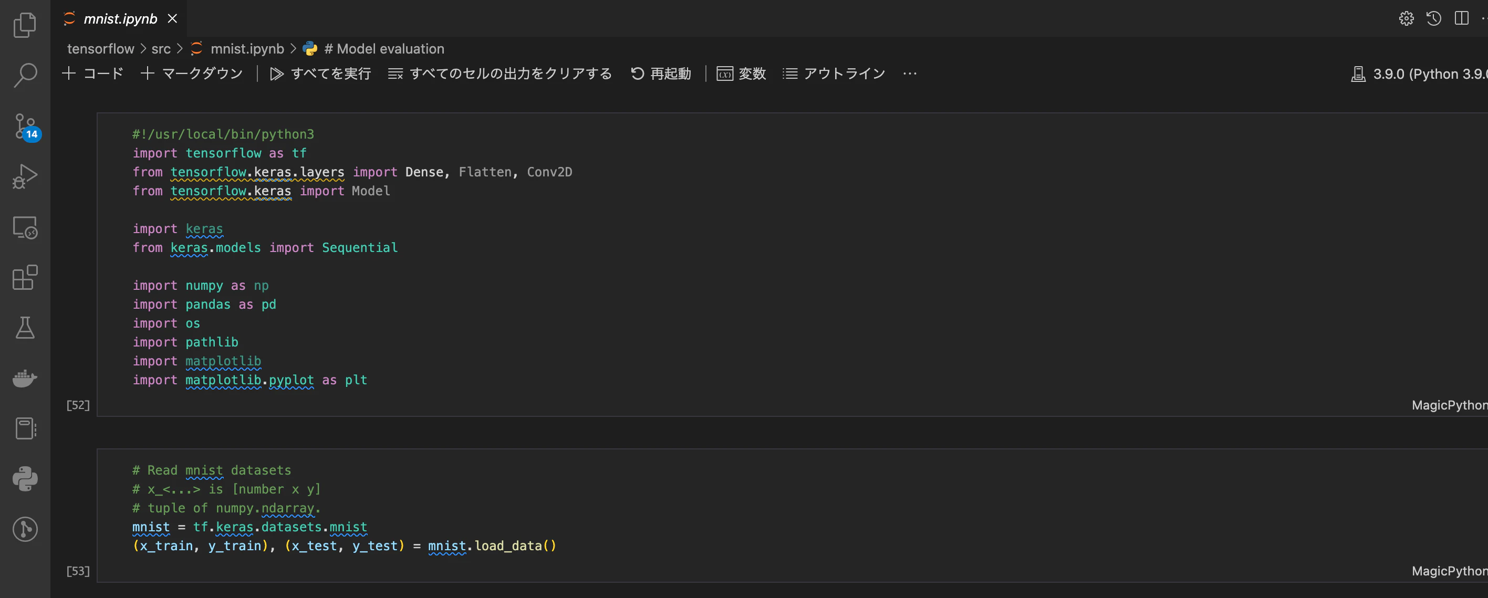Click 'from keras.models import Sequential' line
This screenshot has height=598, width=1488.
pos(265,248)
